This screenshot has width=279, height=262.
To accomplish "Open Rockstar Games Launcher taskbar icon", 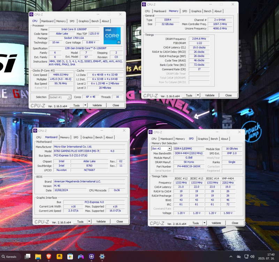I will [59, 256].
